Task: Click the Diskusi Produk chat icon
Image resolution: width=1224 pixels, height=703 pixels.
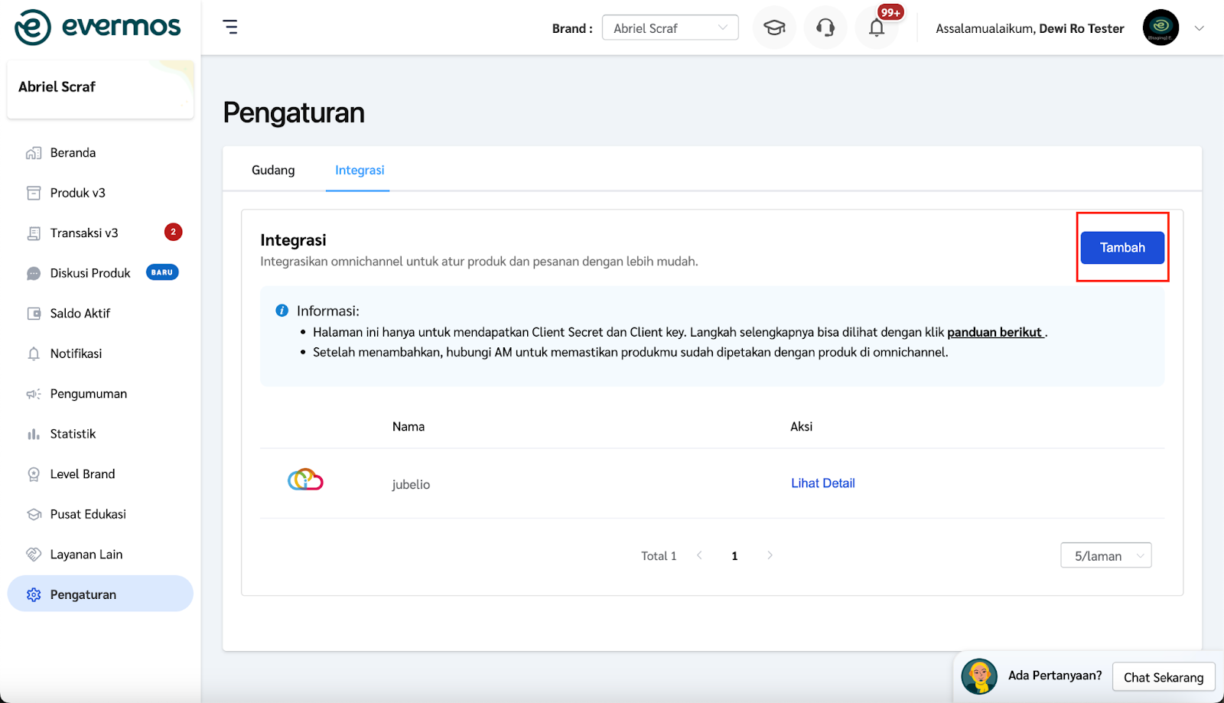Action: 34,272
